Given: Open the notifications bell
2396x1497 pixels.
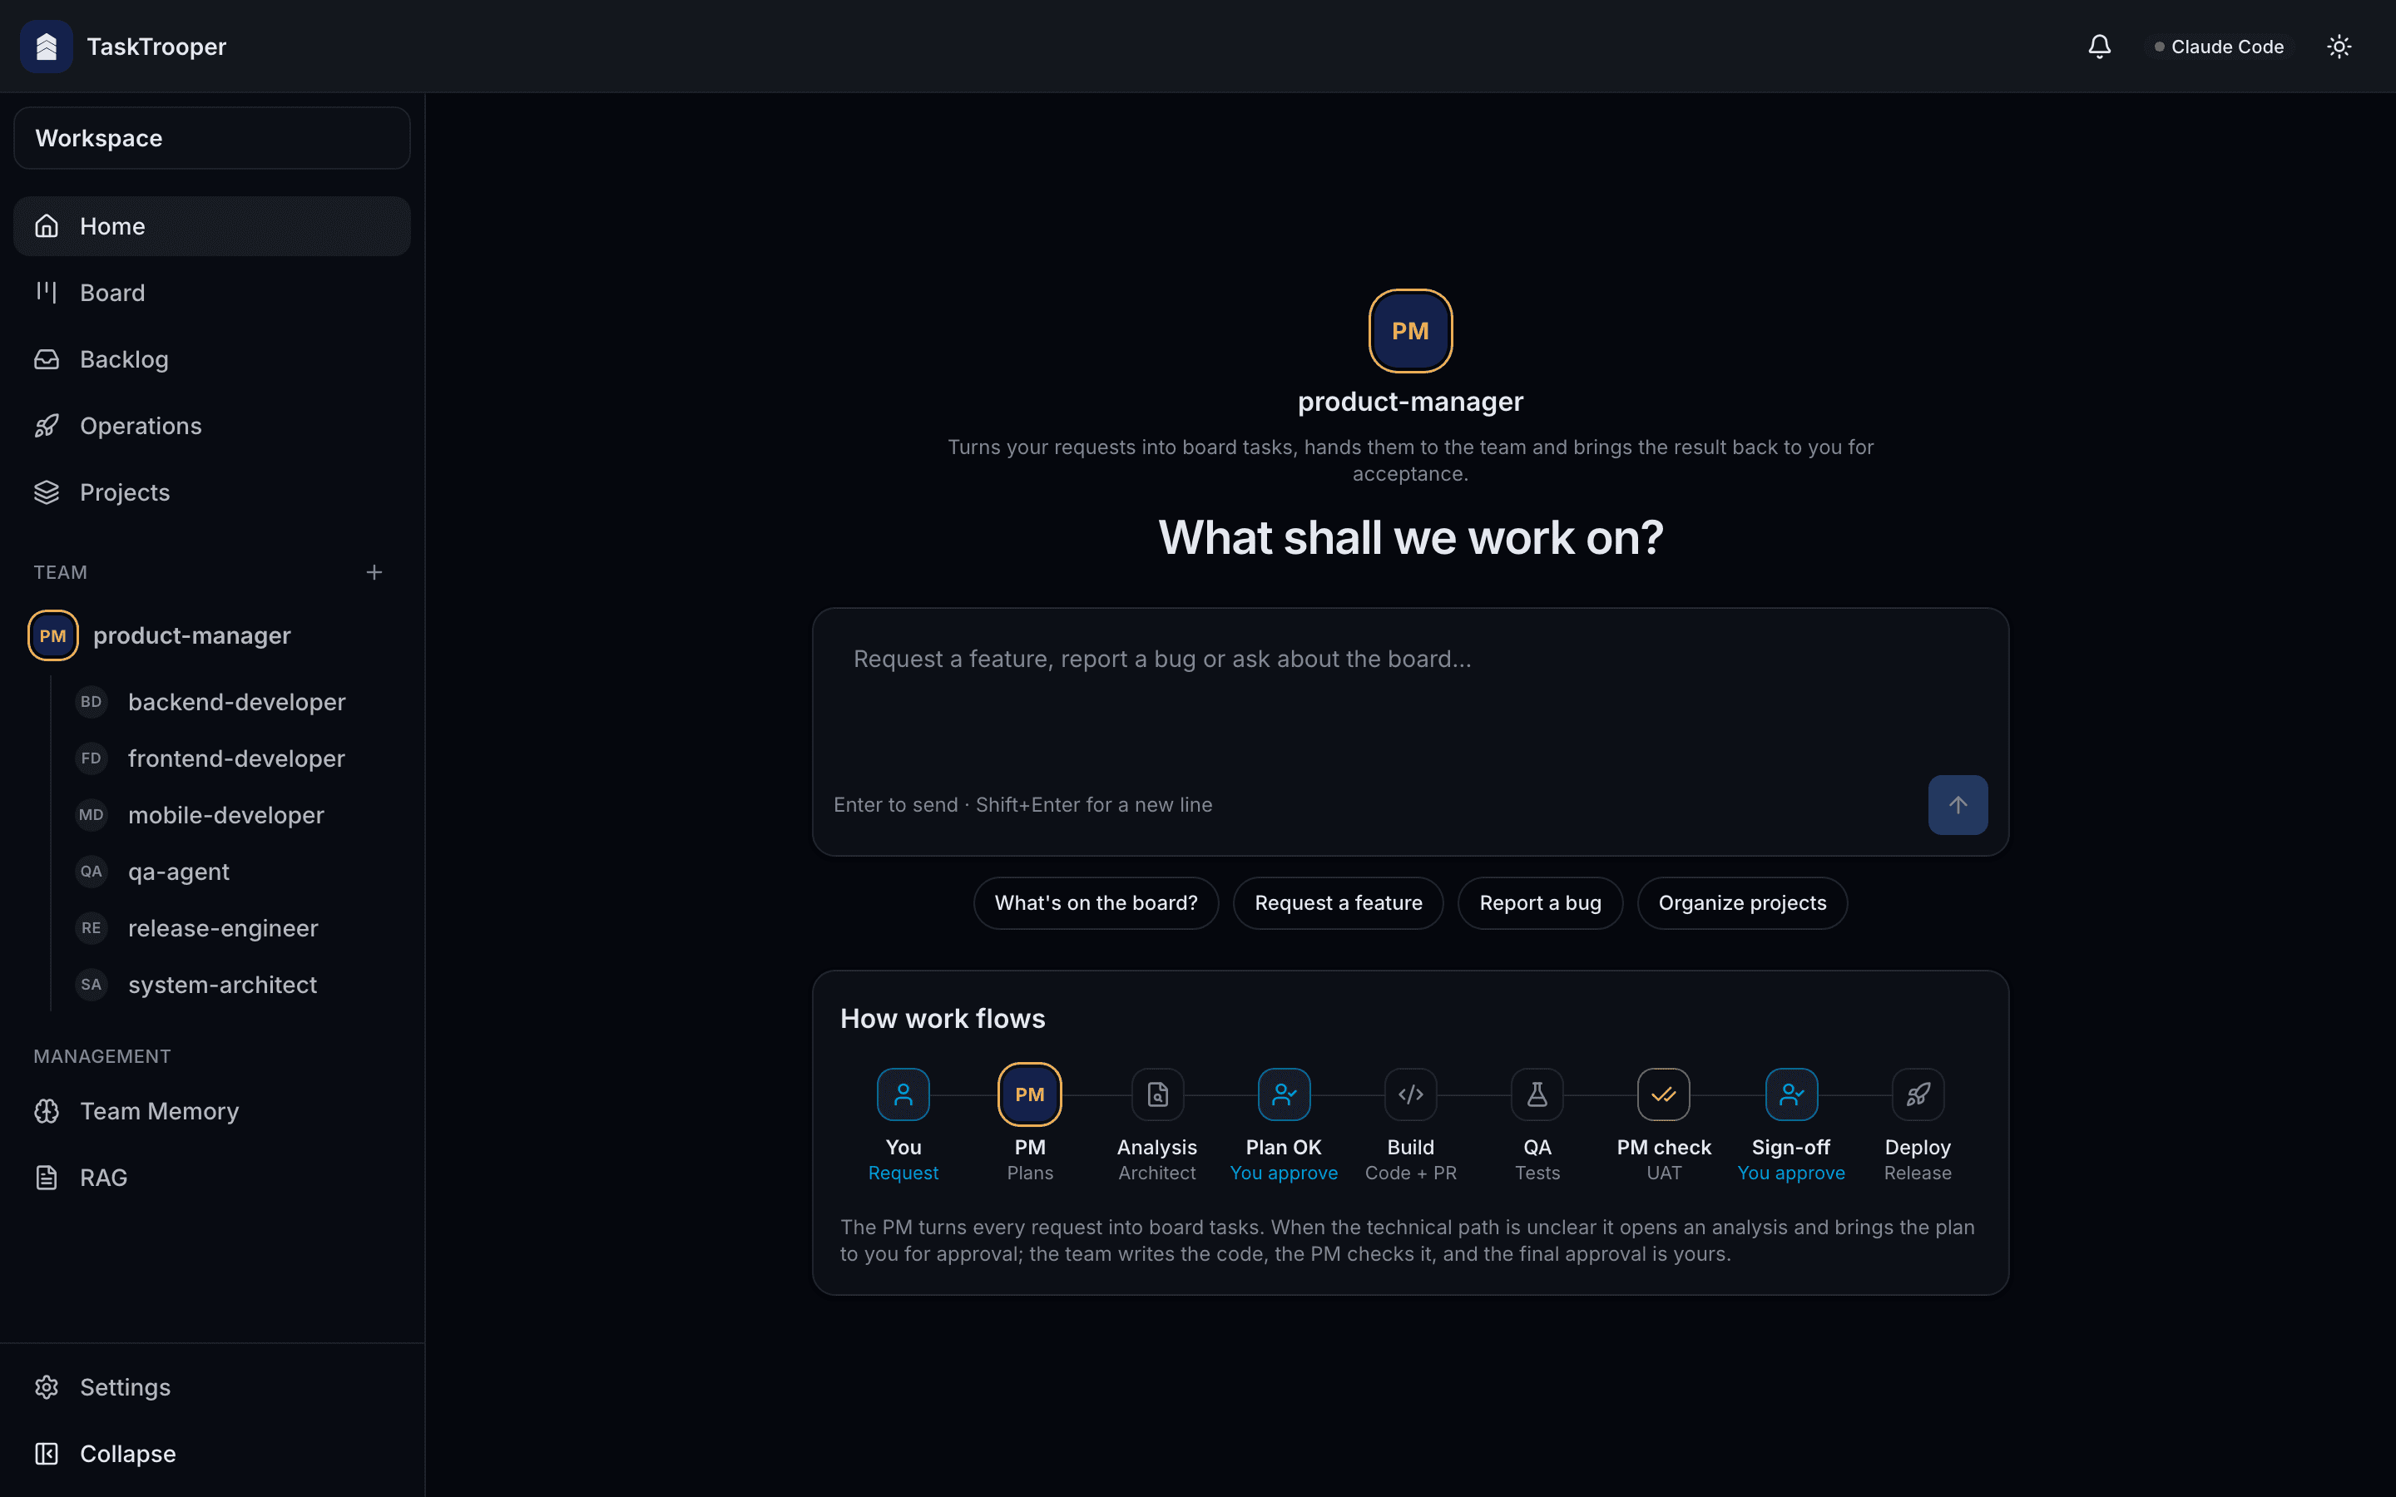Looking at the screenshot, I should (2099, 47).
